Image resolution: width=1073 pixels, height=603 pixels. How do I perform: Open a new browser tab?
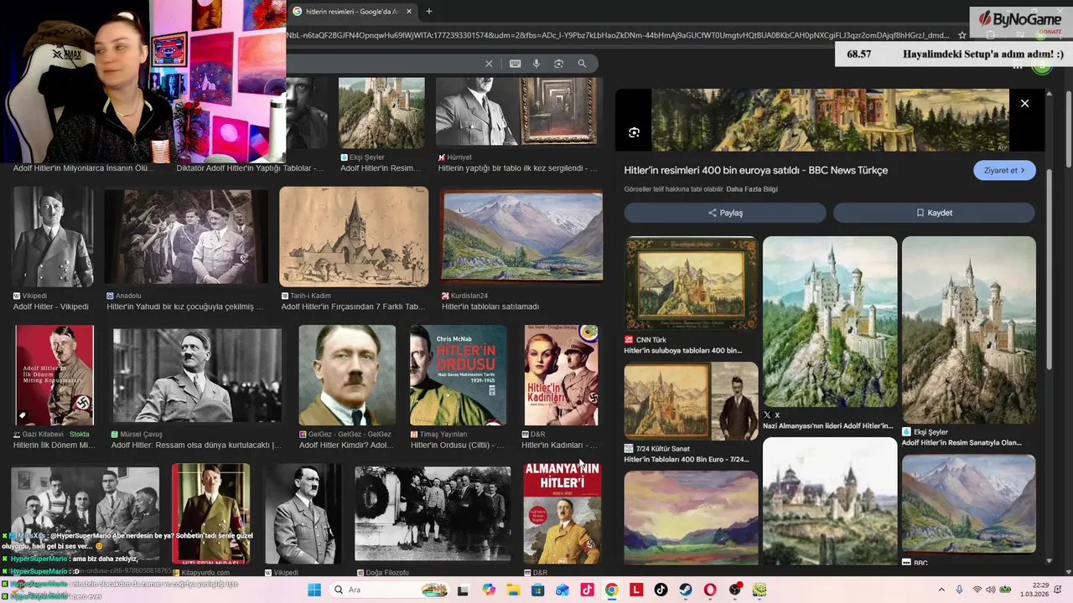[429, 12]
